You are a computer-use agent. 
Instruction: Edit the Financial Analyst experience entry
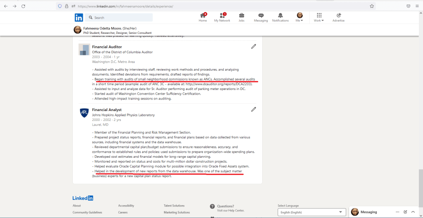[253, 109]
